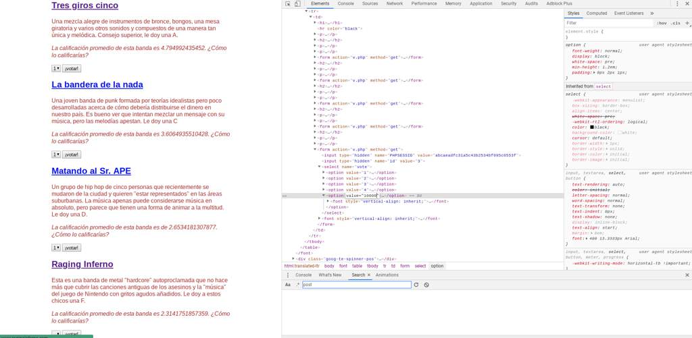Open the Adblock Plus tab

(x=559, y=3)
